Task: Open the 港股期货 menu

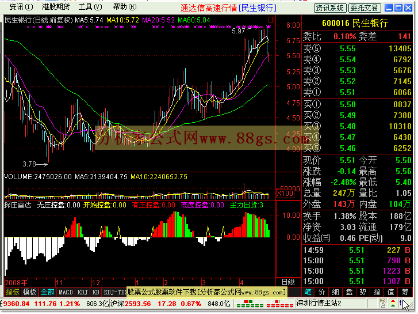Action: tap(56, 7)
